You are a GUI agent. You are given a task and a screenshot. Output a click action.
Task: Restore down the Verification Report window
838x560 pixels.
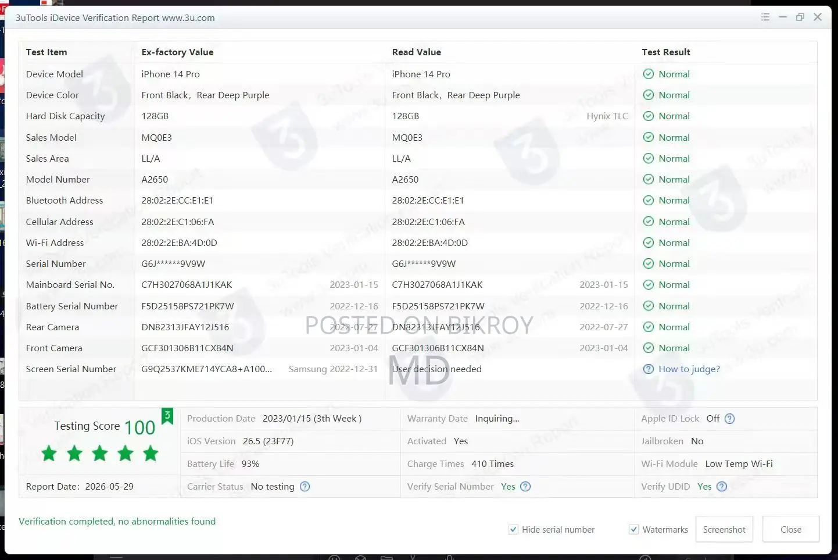[800, 17]
